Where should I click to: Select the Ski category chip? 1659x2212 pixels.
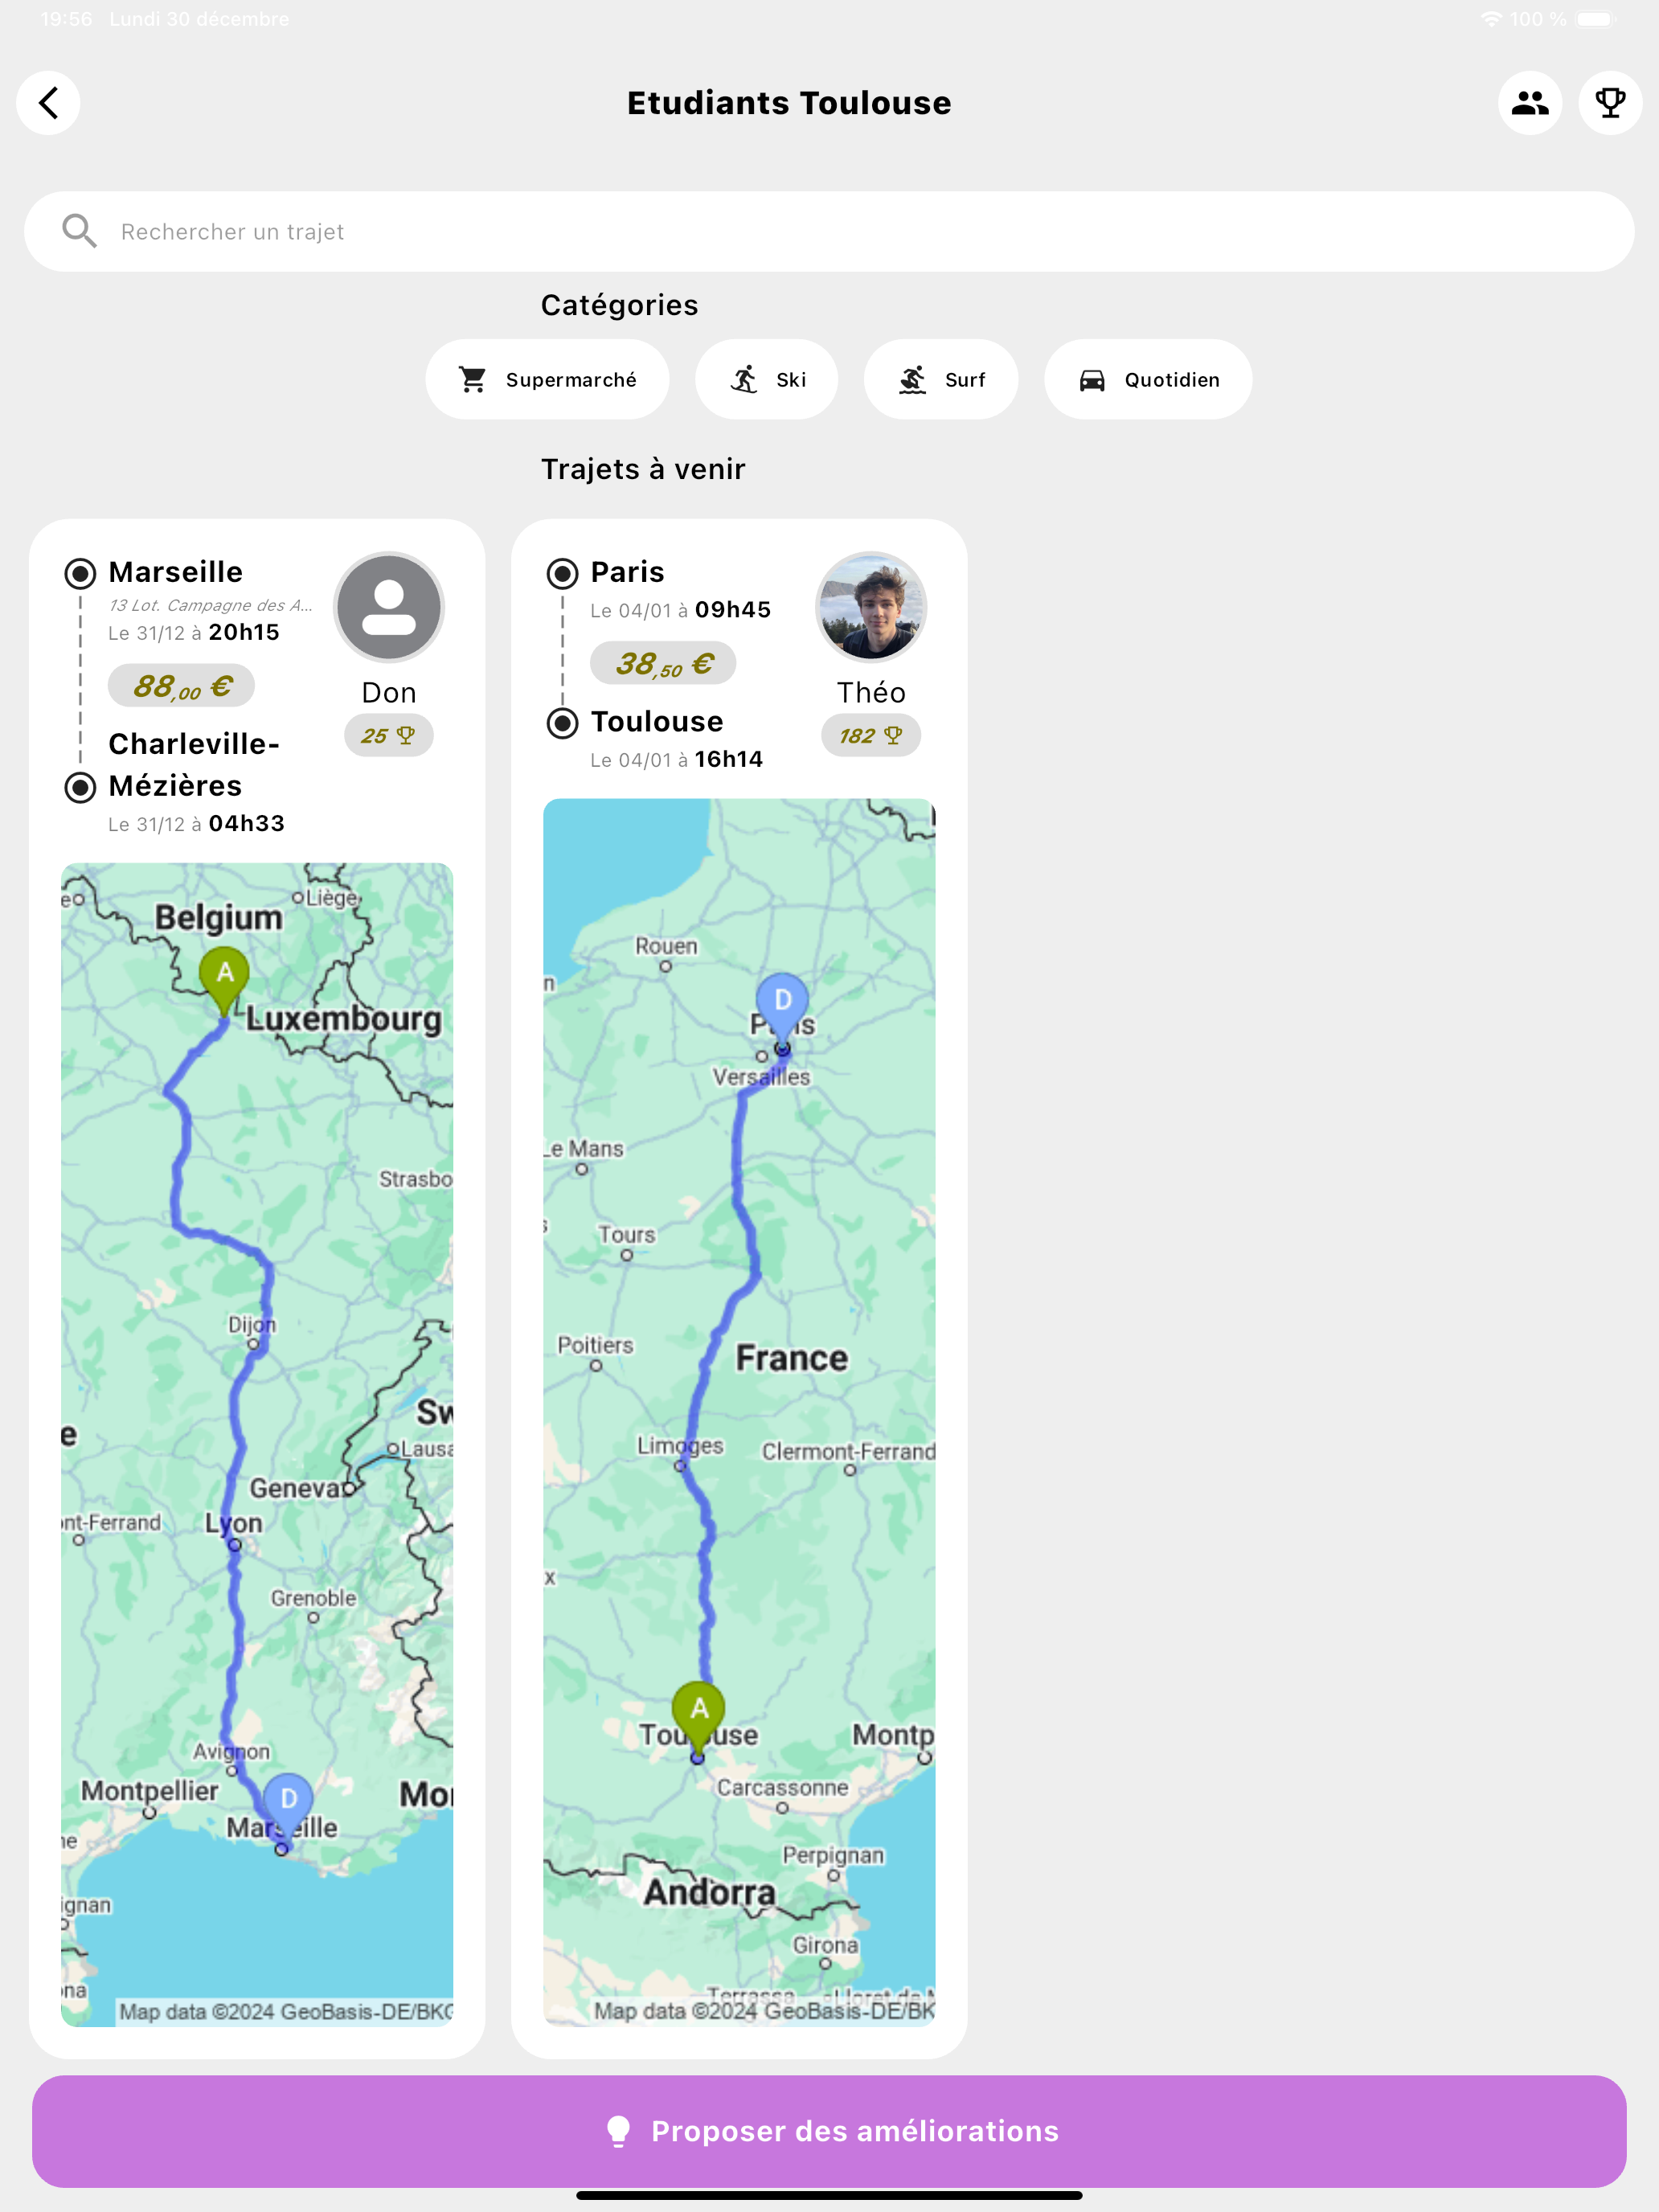(x=766, y=379)
